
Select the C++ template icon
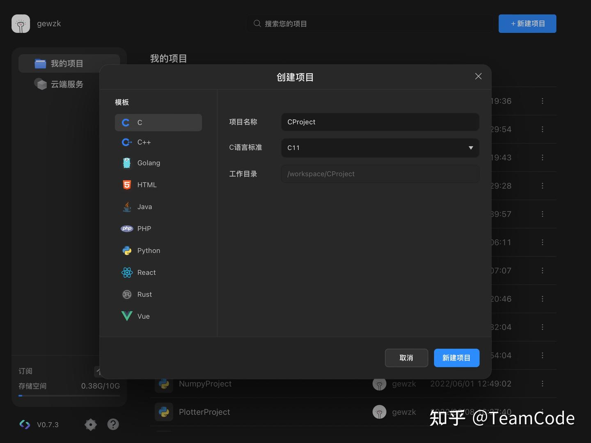pos(126,142)
